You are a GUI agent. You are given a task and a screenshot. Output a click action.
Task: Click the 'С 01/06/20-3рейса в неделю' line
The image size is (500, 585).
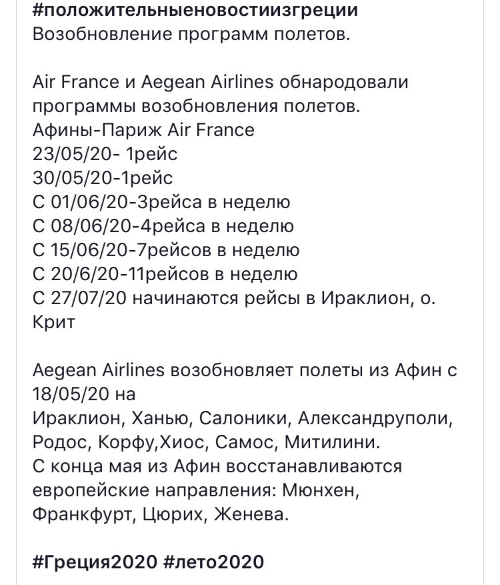(x=161, y=202)
